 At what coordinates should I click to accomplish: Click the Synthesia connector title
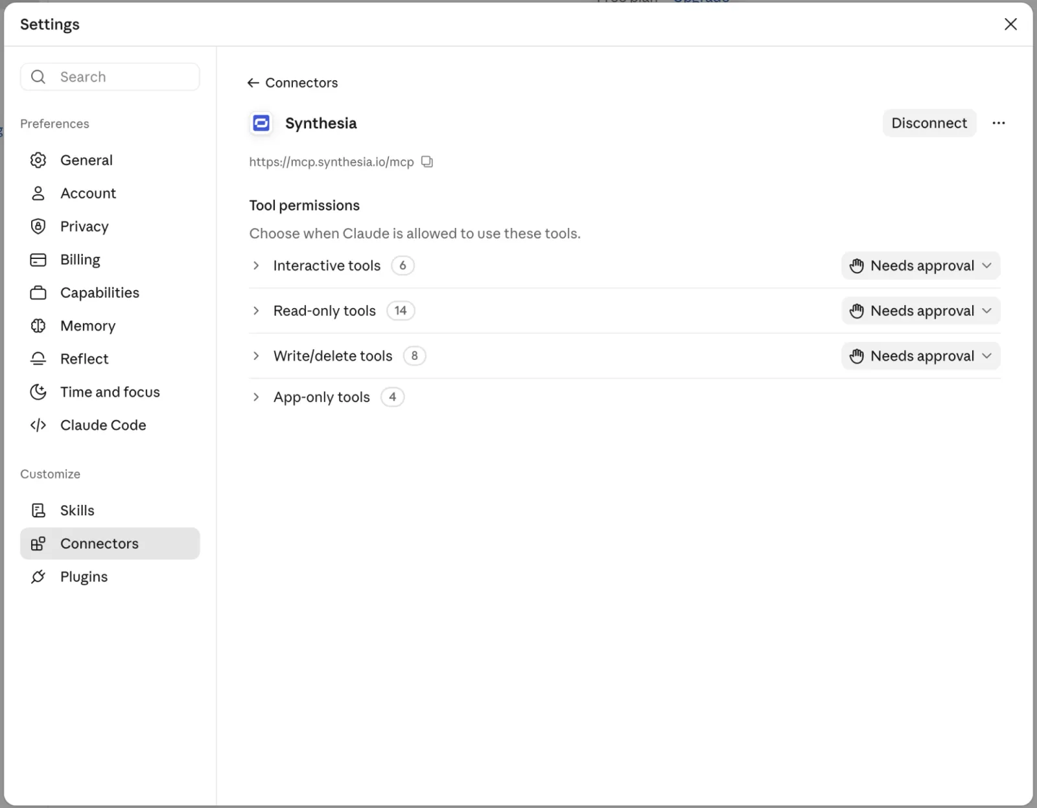tap(321, 123)
